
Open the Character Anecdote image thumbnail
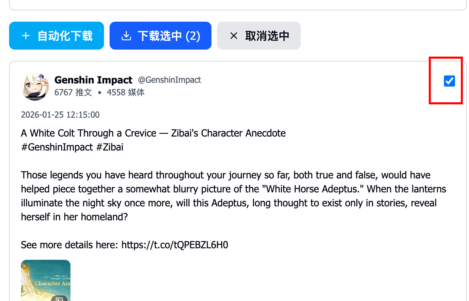tap(45, 279)
